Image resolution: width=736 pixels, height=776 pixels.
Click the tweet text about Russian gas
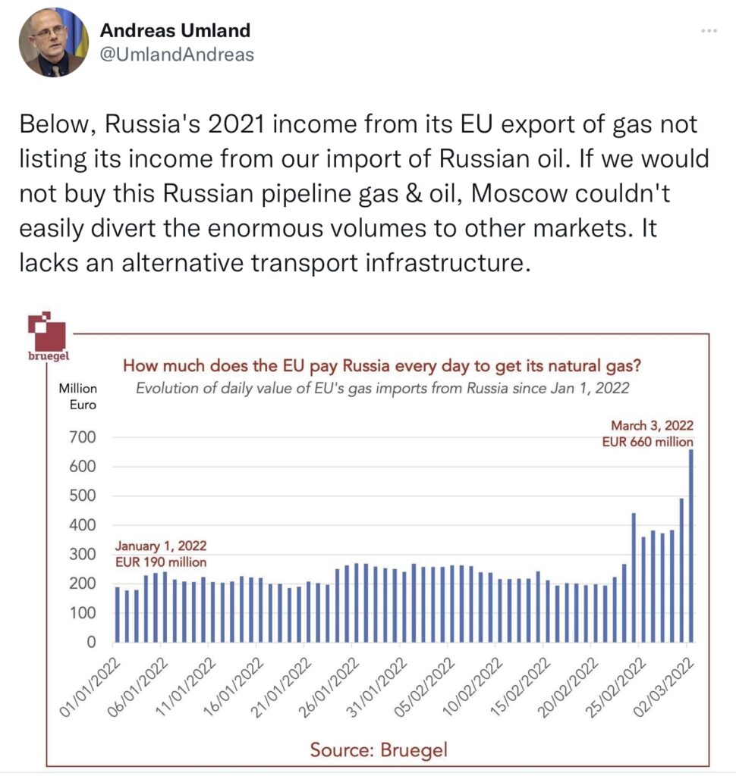pyautogui.click(x=364, y=193)
